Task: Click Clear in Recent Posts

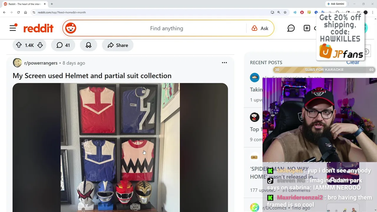Action: point(353,62)
